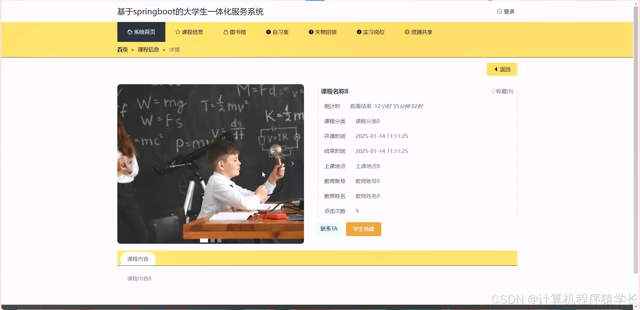Click the third carousel indicator dot
Viewport: 640px width, 310px height.
tap(219, 240)
